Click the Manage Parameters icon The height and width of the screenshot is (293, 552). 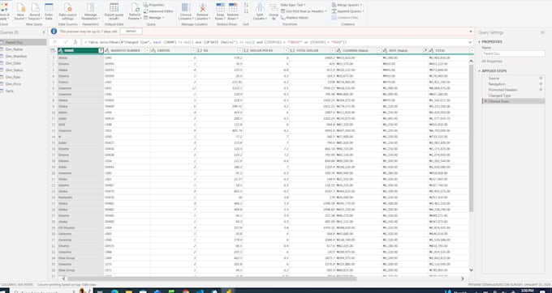pyautogui.click(x=90, y=8)
